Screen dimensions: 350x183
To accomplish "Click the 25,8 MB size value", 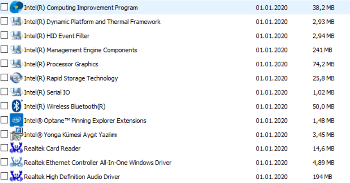I will (323, 78).
